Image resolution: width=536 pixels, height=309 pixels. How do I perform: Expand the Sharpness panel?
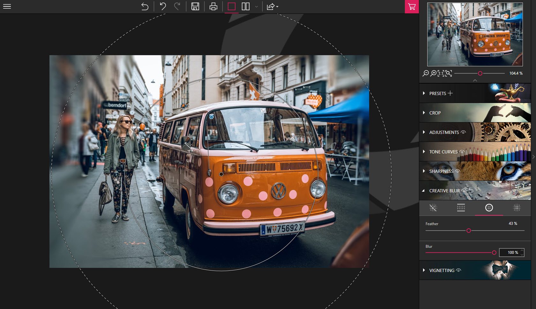[x=424, y=171]
